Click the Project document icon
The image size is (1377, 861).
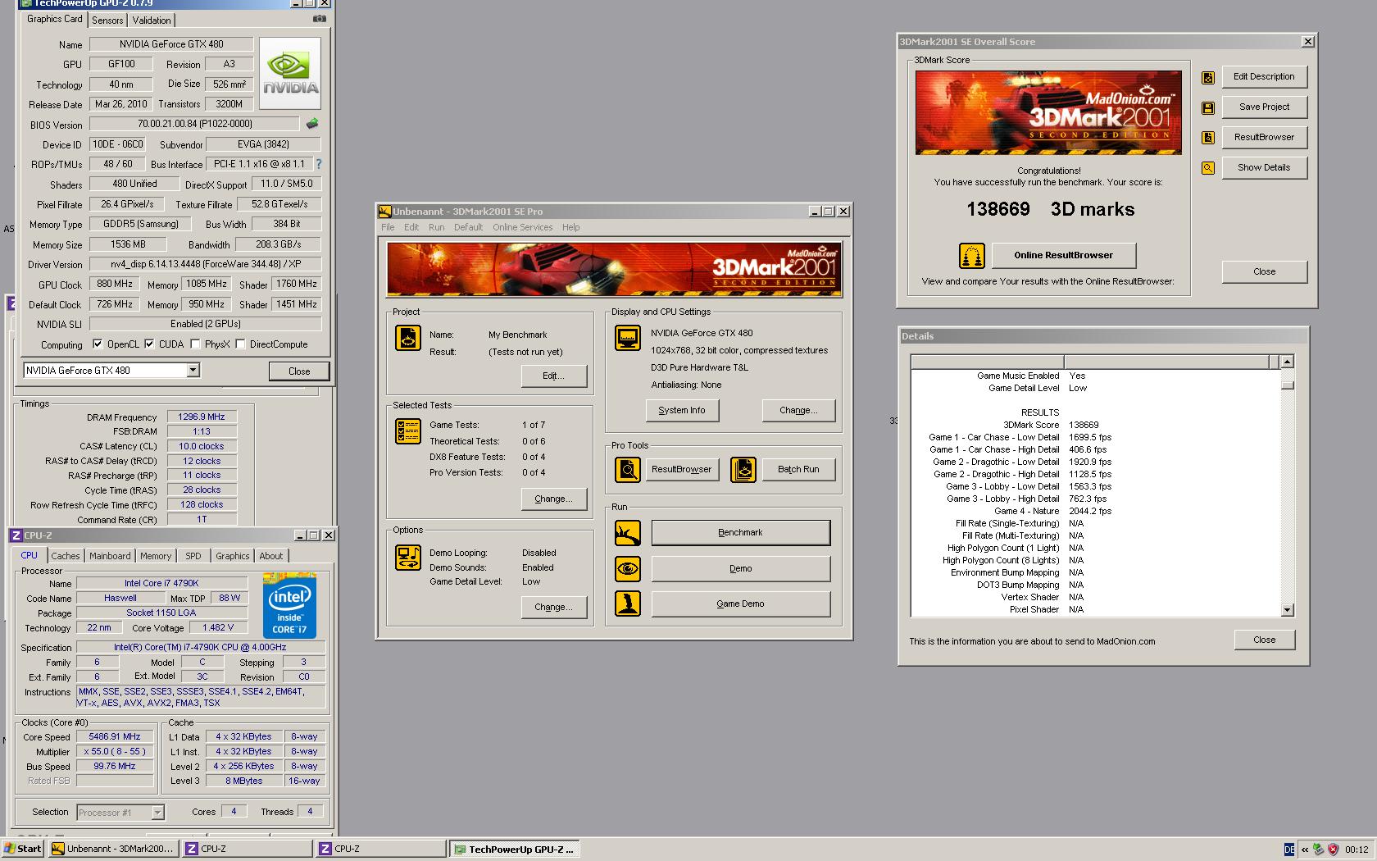click(x=408, y=338)
